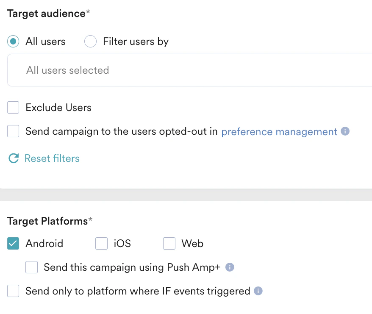Image resolution: width=372 pixels, height=314 pixels.
Task: Check send campaign to opted-out users
Action: point(13,131)
